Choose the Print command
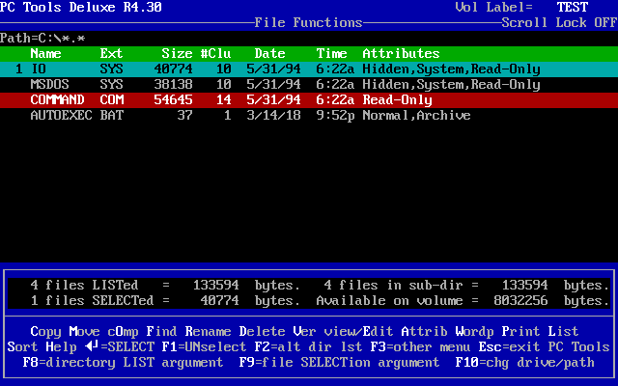 (521, 332)
